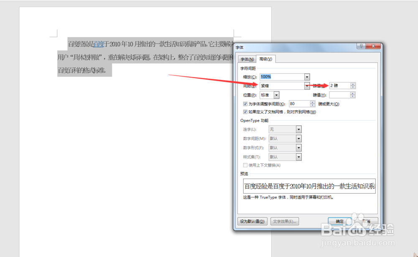Click the font preview text box

pos(309,186)
